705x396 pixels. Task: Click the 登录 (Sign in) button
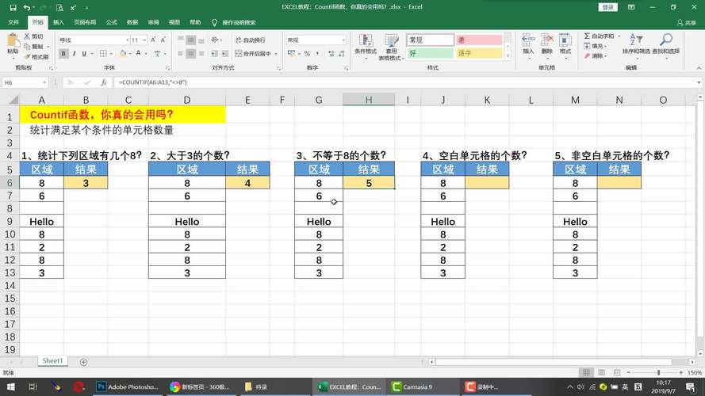tap(608, 7)
